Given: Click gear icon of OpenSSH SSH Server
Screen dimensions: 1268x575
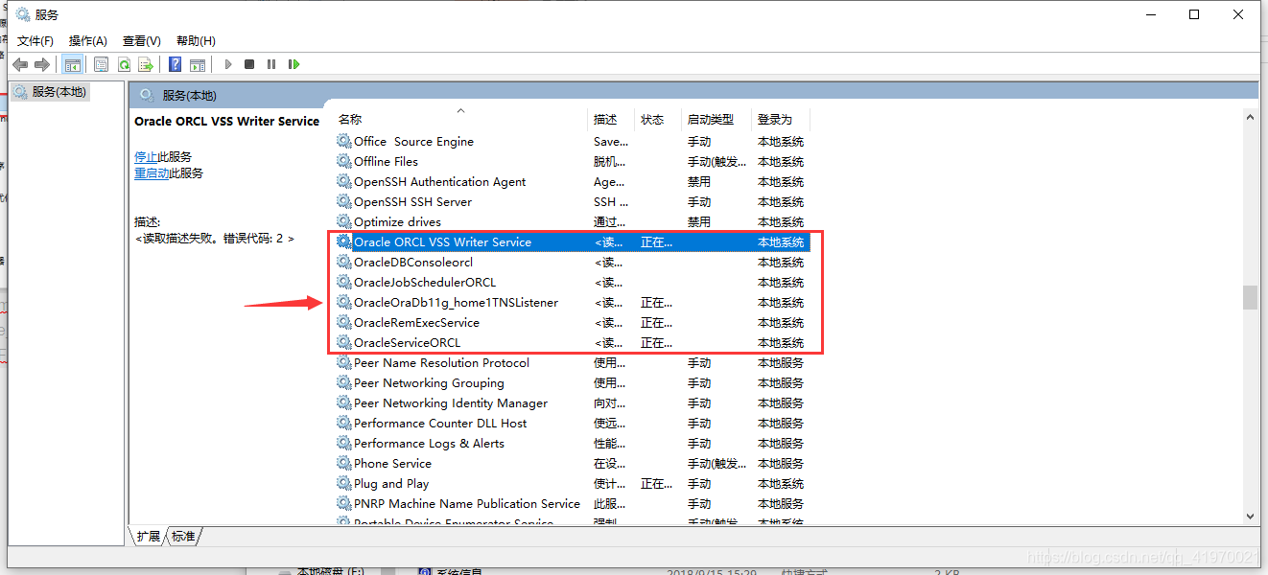Looking at the screenshot, I should [x=344, y=201].
